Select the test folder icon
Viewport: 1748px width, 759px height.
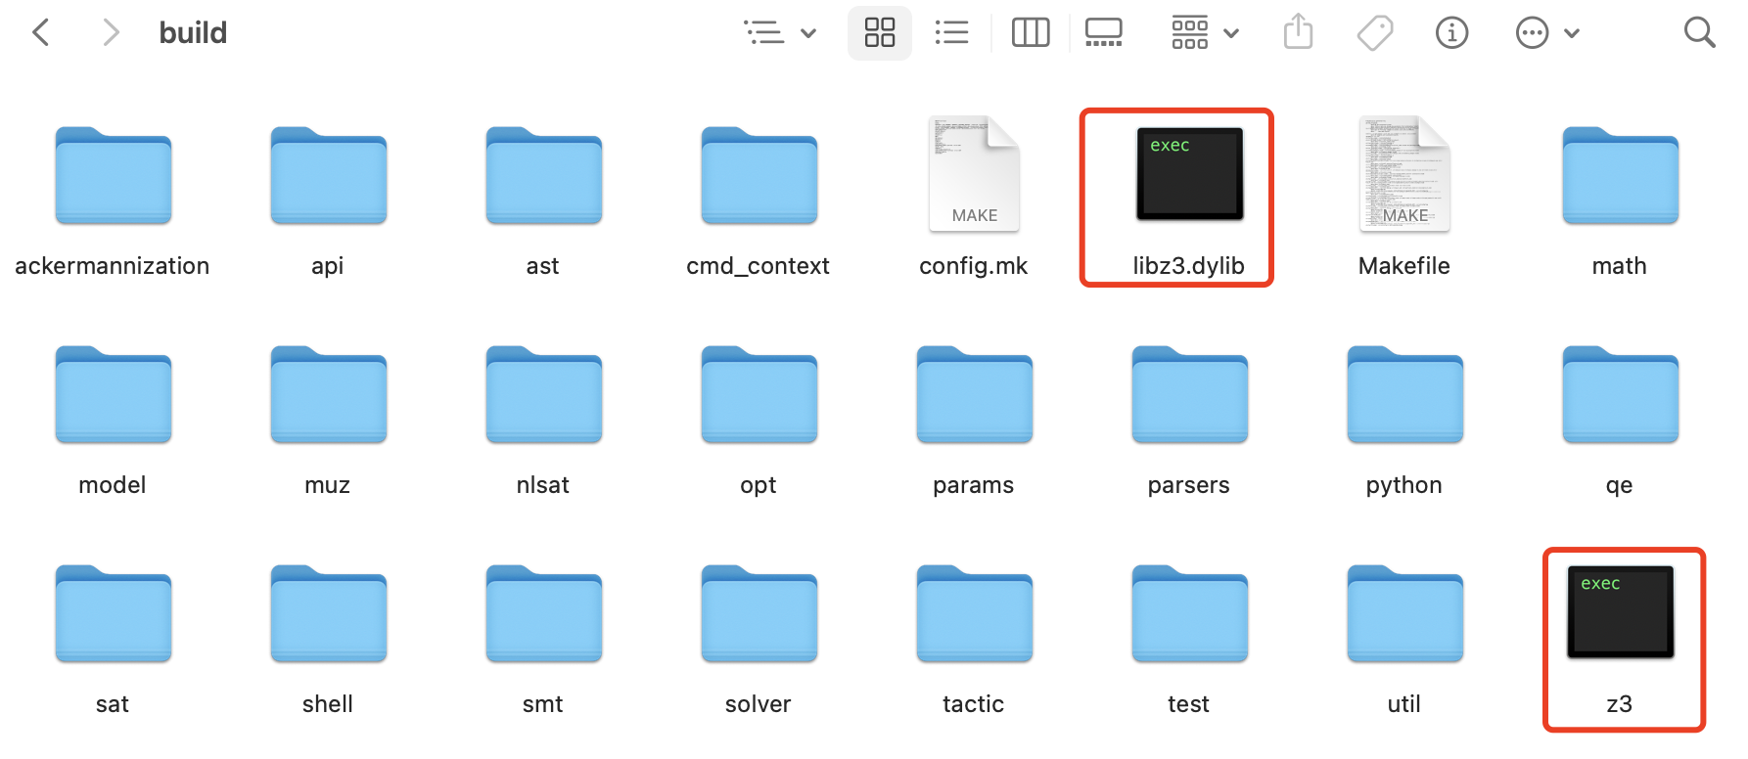click(x=1189, y=614)
